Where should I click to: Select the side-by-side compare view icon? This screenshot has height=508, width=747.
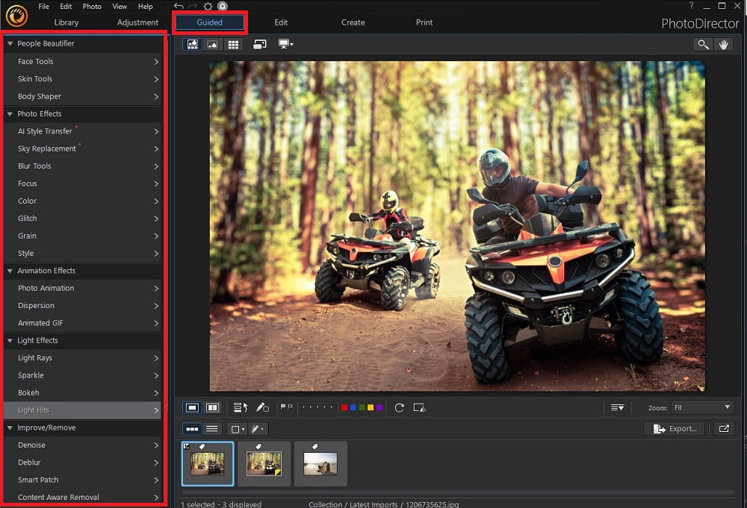click(x=214, y=407)
